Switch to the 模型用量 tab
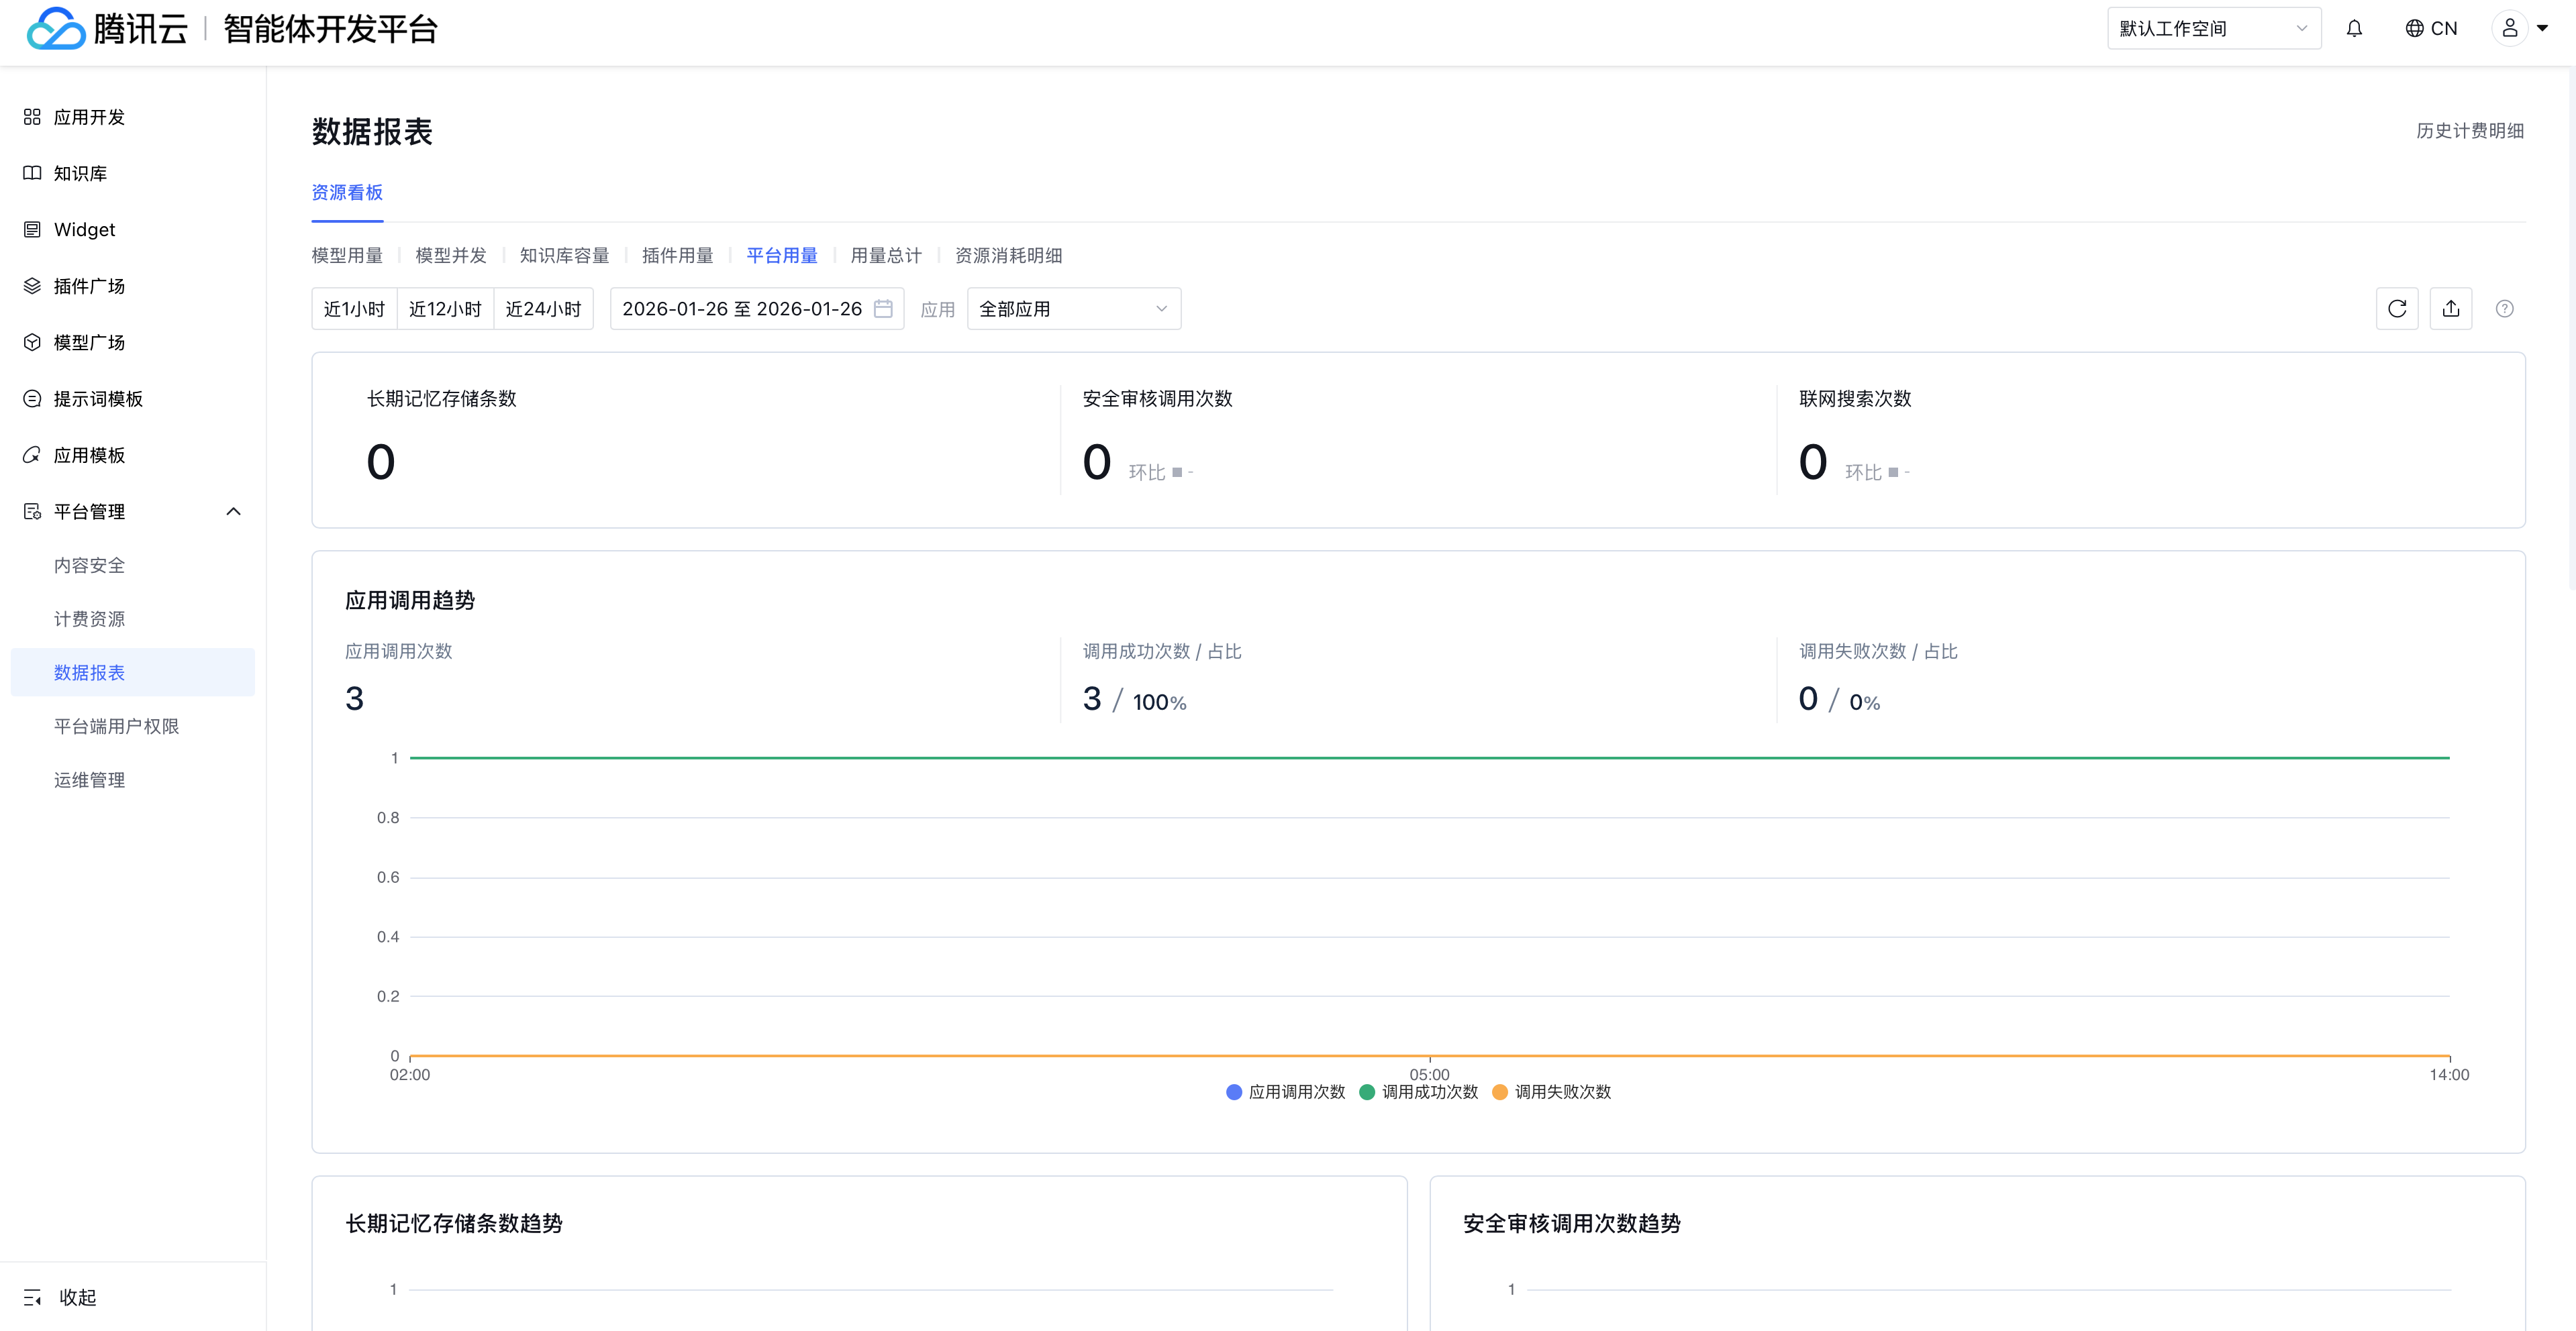 click(x=347, y=256)
